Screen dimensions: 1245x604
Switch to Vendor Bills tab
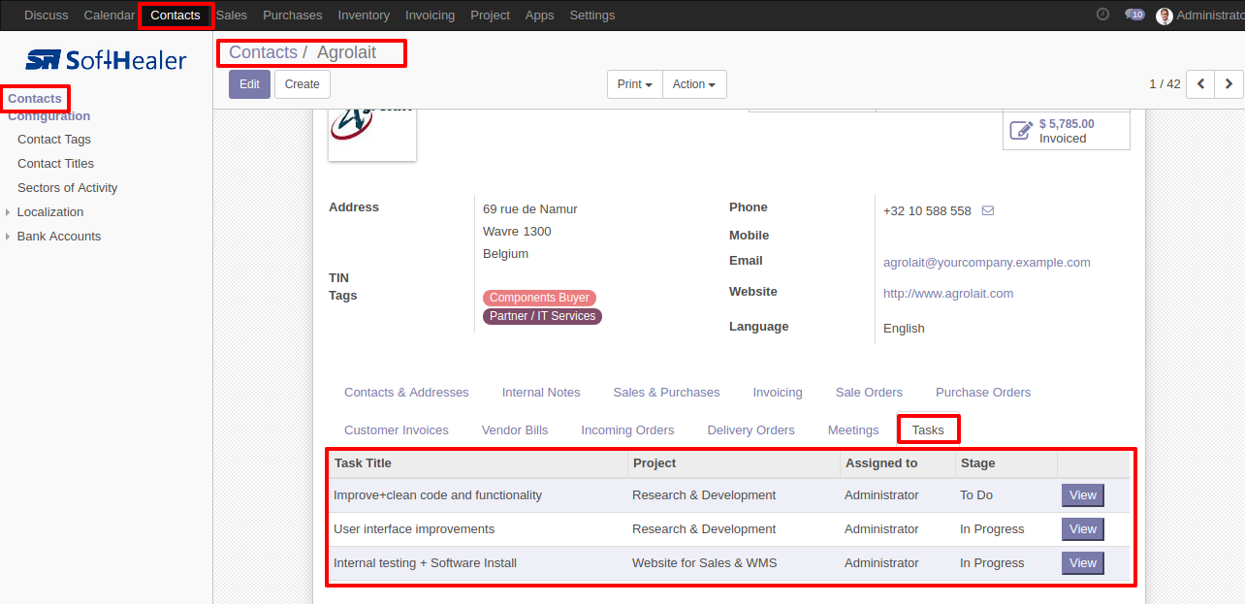(x=515, y=430)
